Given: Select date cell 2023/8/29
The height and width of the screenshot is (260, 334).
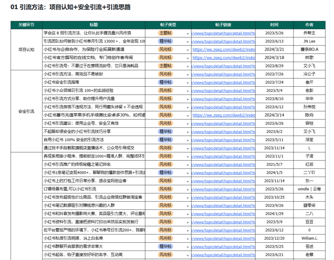Looking at the screenshot, I should click(274, 66).
